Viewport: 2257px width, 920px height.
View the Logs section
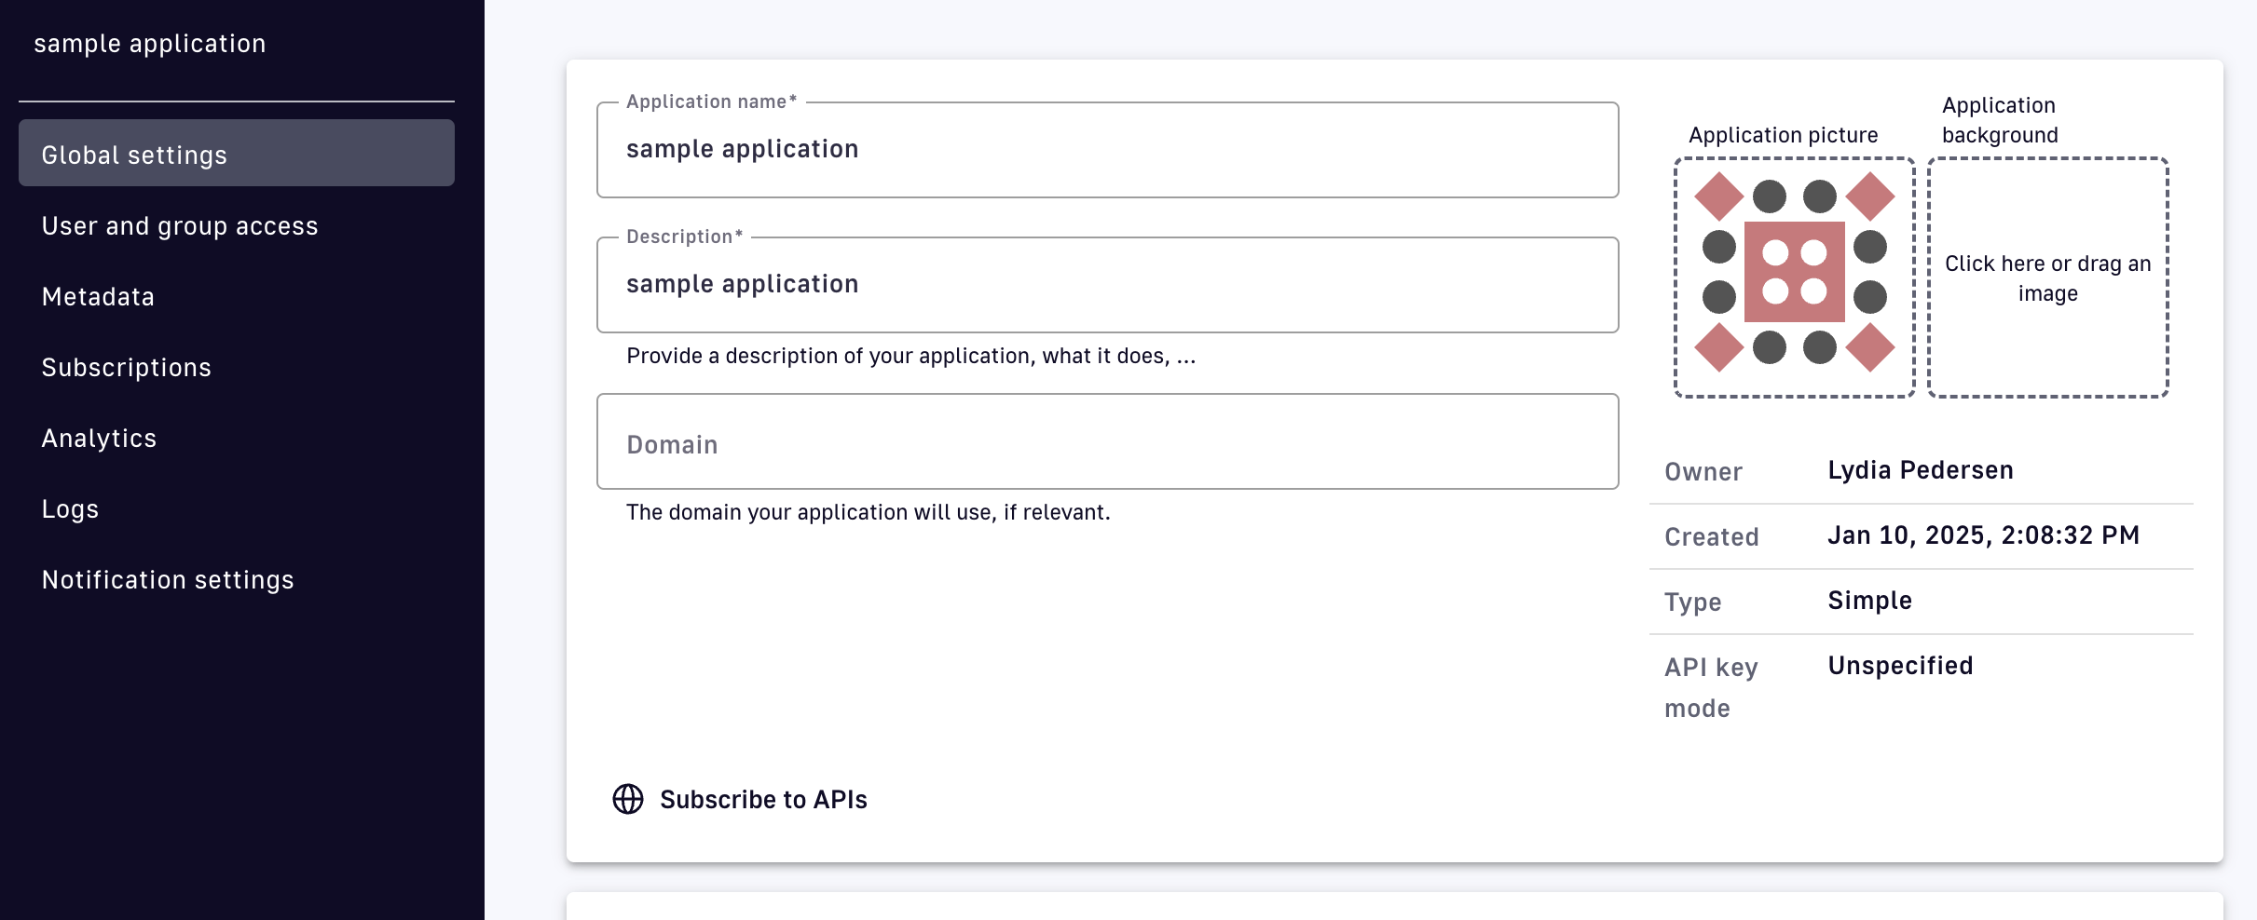[70, 508]
